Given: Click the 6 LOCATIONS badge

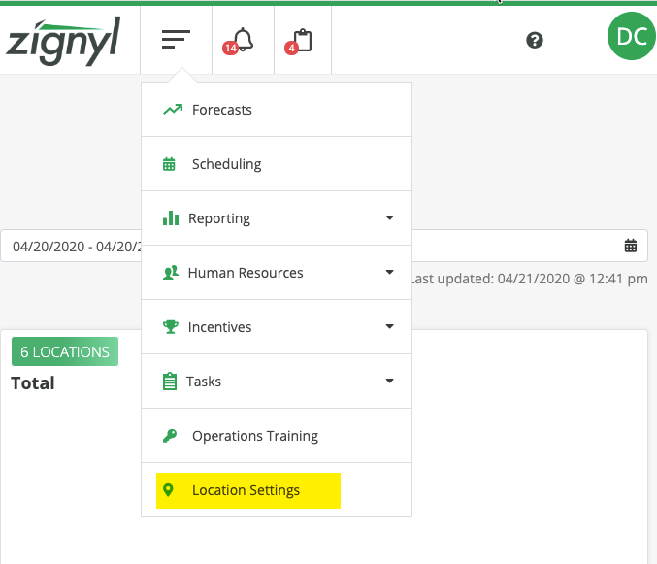Looking at the screenshot, I should pos(65,351).
